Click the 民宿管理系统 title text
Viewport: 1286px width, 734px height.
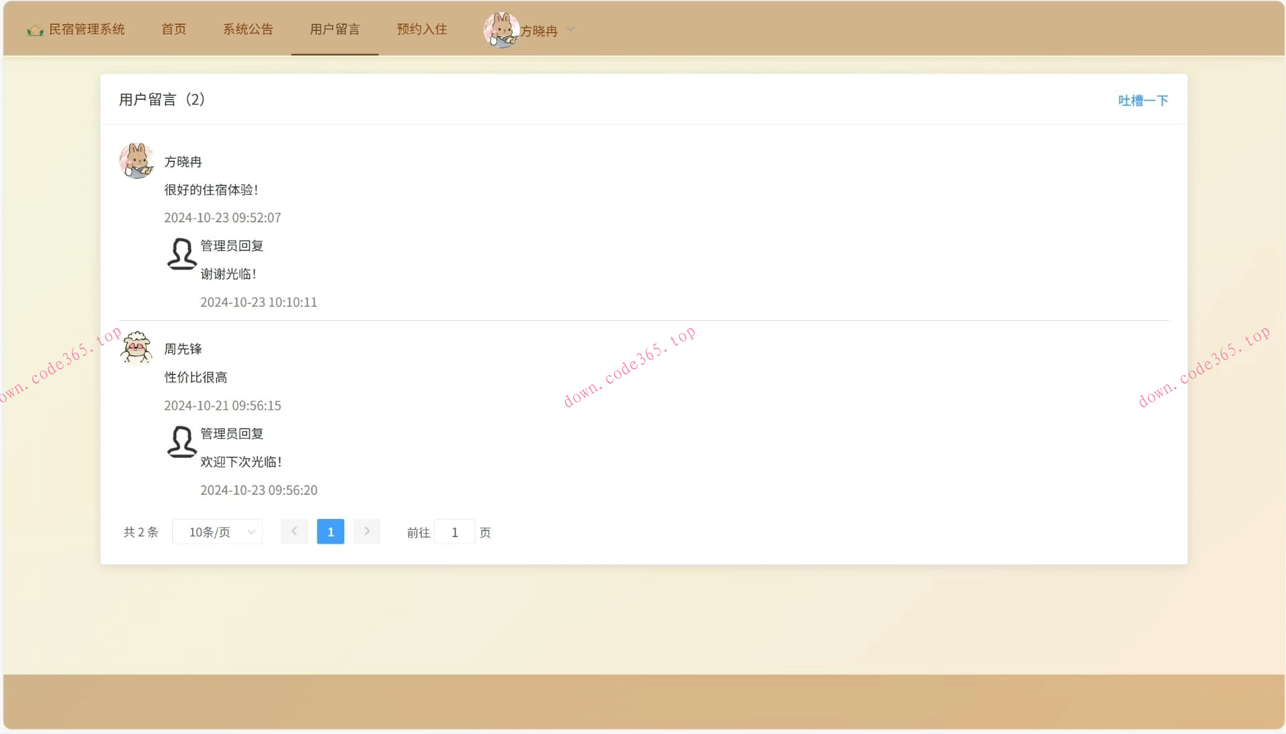pos(86,29)
